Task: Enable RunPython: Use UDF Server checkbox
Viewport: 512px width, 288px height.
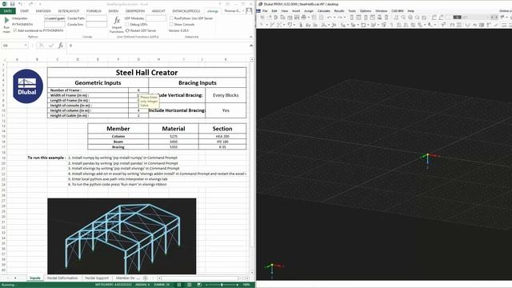Action: point(171,18)
